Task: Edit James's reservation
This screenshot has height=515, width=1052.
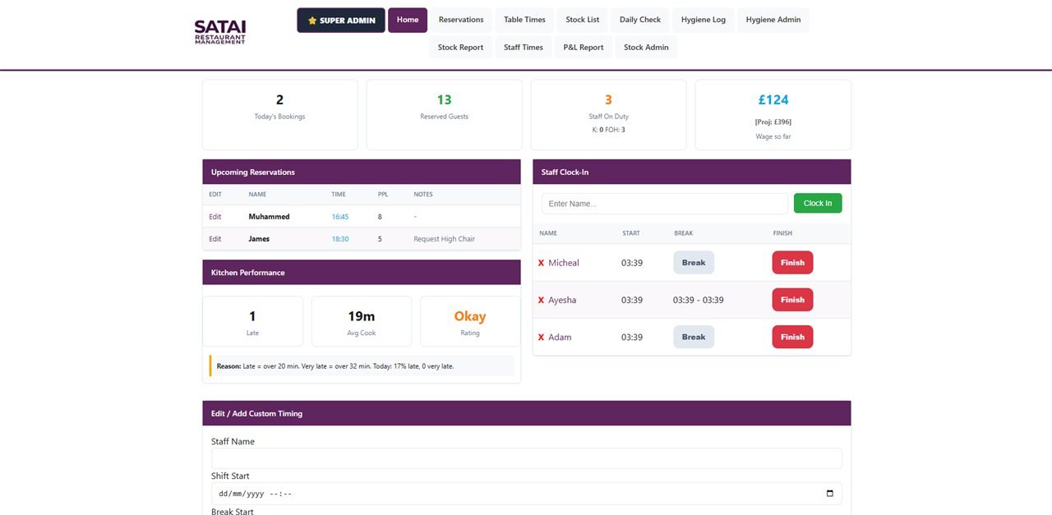Action: click(x=215, y=239)
